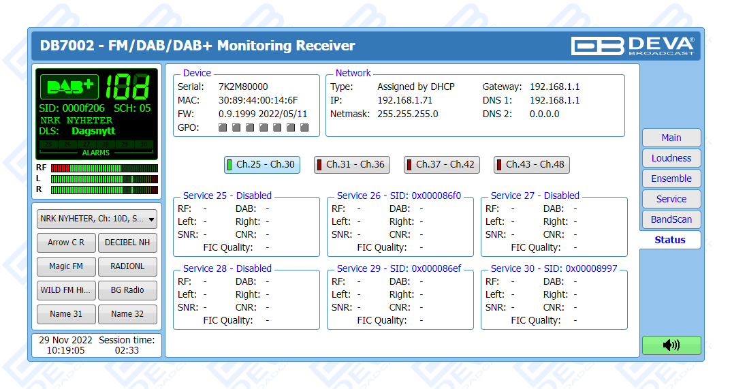Show the Ch.37 - Ch.42 channel group
Screen dimensions: 732x389
tap(441, 164)
